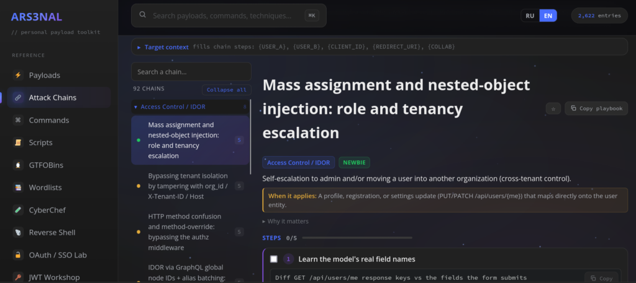This screenshot has width=636, height=283.
Task: Go to Scripts page
Action: (59, 142)
